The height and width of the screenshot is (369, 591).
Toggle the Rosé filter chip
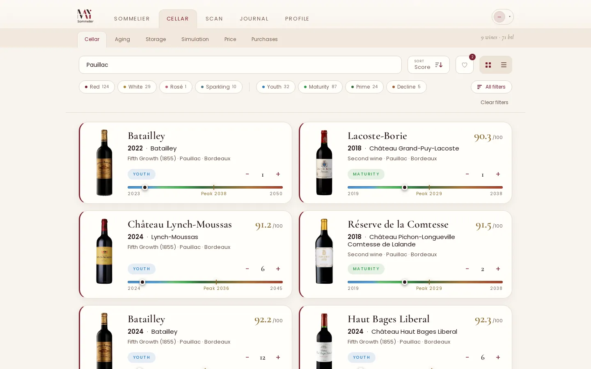click(176, 87)
